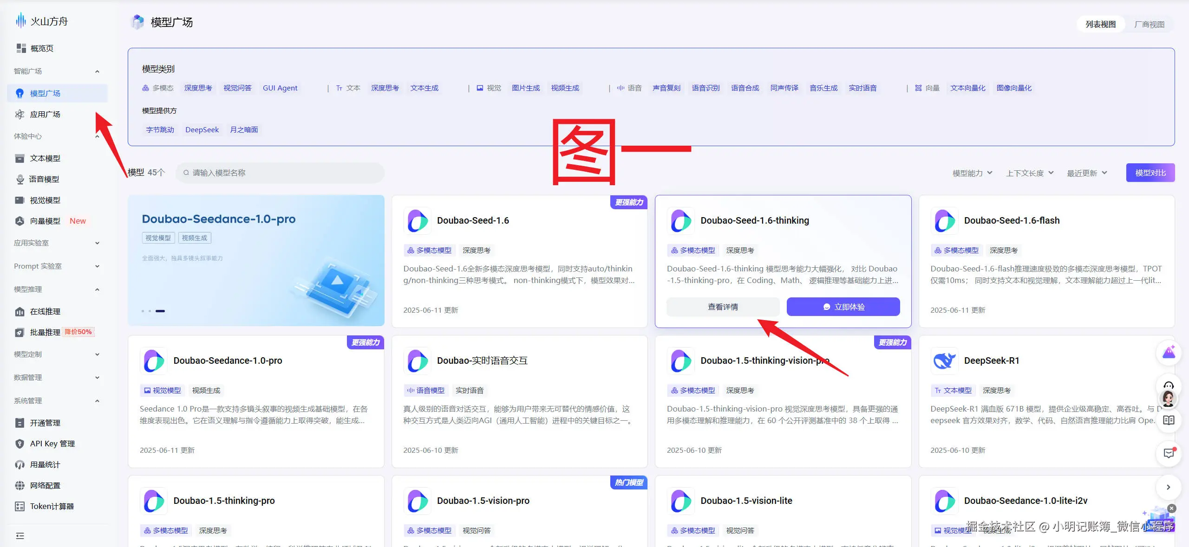Viewport: 1189px width, 547px height.
Task: Click the model name search input field
Action: click(283, 173)
